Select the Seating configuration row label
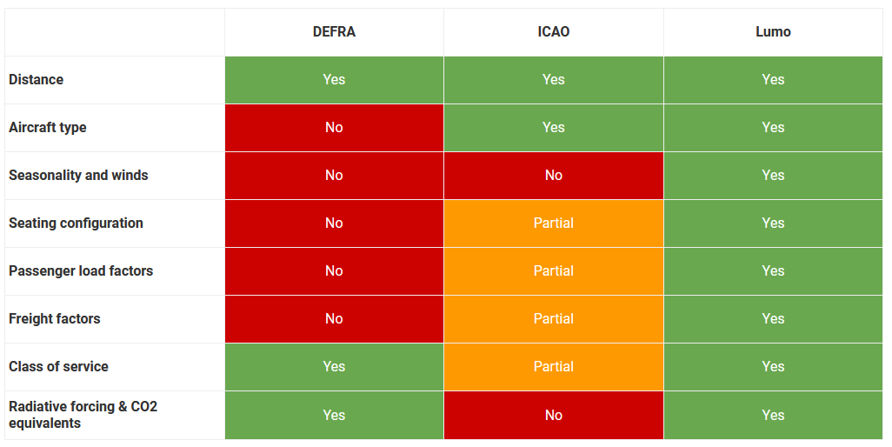Viewport: 892px width, 447px height. pos(76,223)
